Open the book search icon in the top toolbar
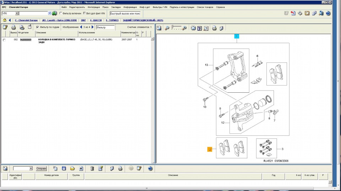This screenshot has height=191, width=341. (x=321, y=13)
